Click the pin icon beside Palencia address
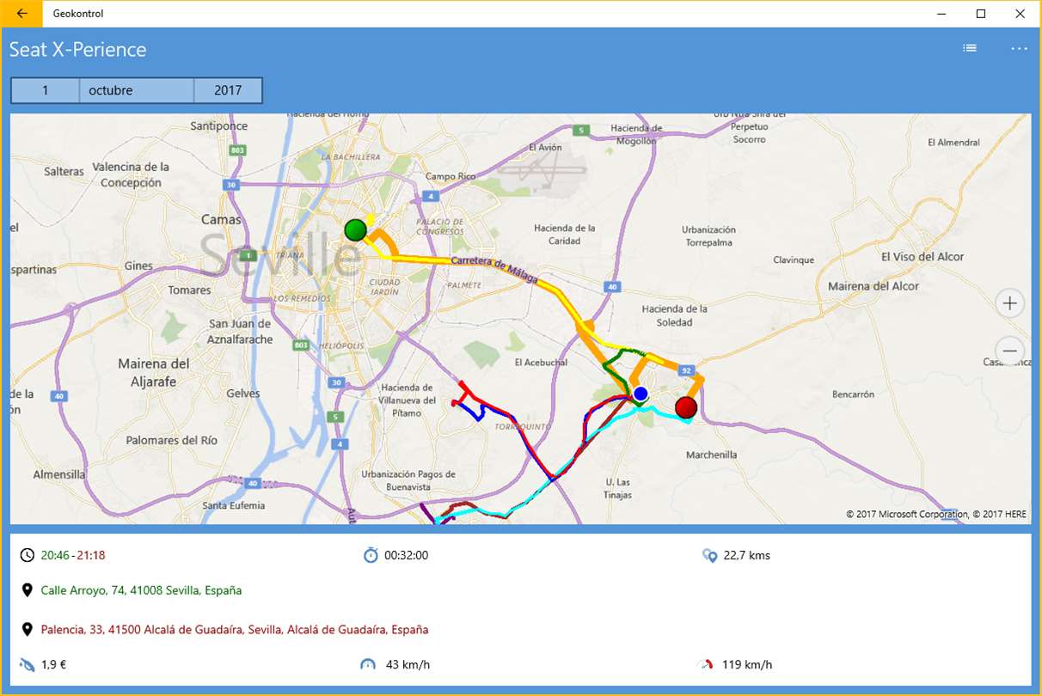 point(28,630)
